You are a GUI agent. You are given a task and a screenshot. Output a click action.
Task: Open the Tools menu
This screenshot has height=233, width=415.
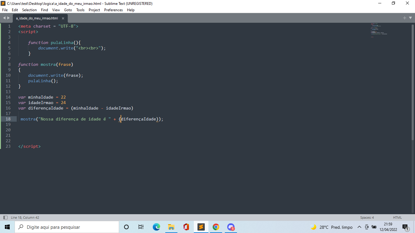click(x=81, y=10)
